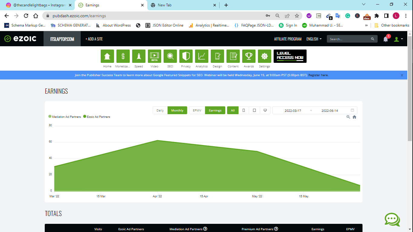Screen dimensions: 413x232
Task: Click the notifications bell icon
Action: (385, 39)
